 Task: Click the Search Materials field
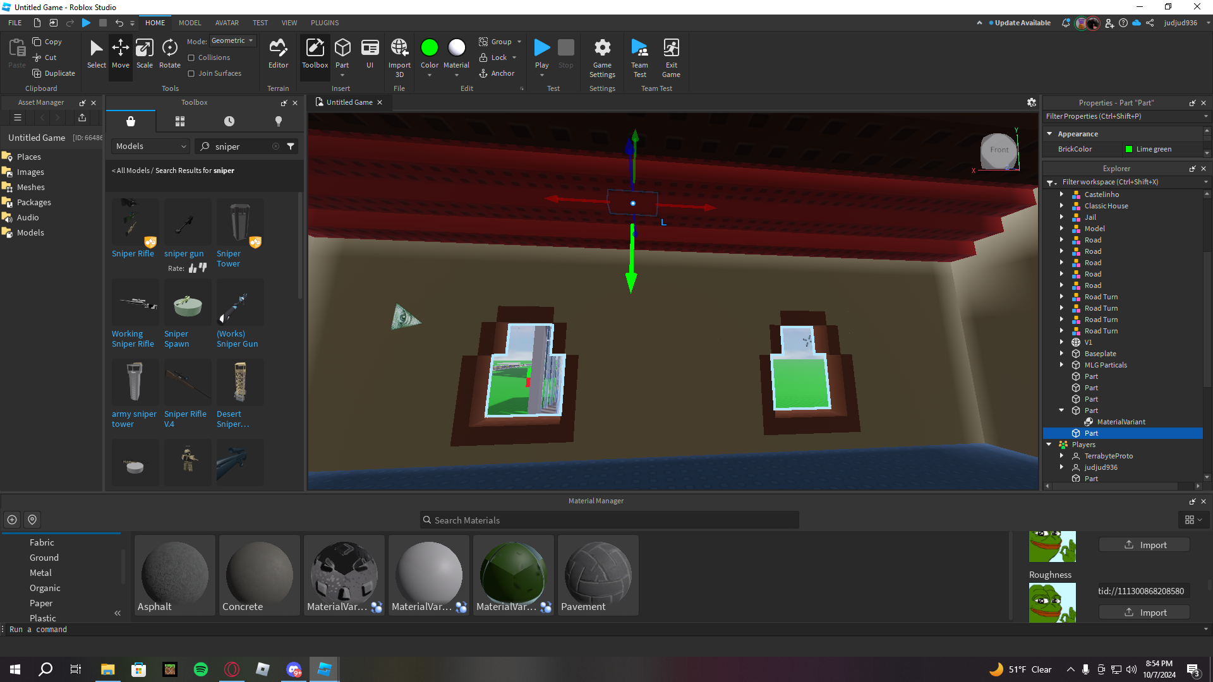(x=610, y=520)
